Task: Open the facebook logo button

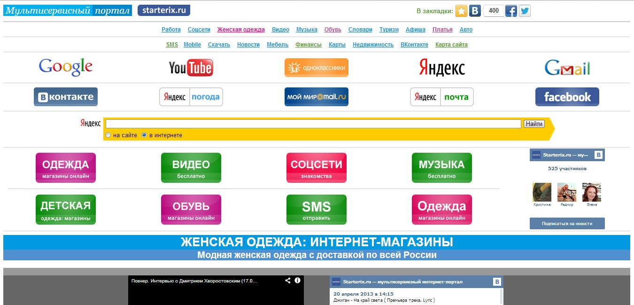Action: coord(567,97)
